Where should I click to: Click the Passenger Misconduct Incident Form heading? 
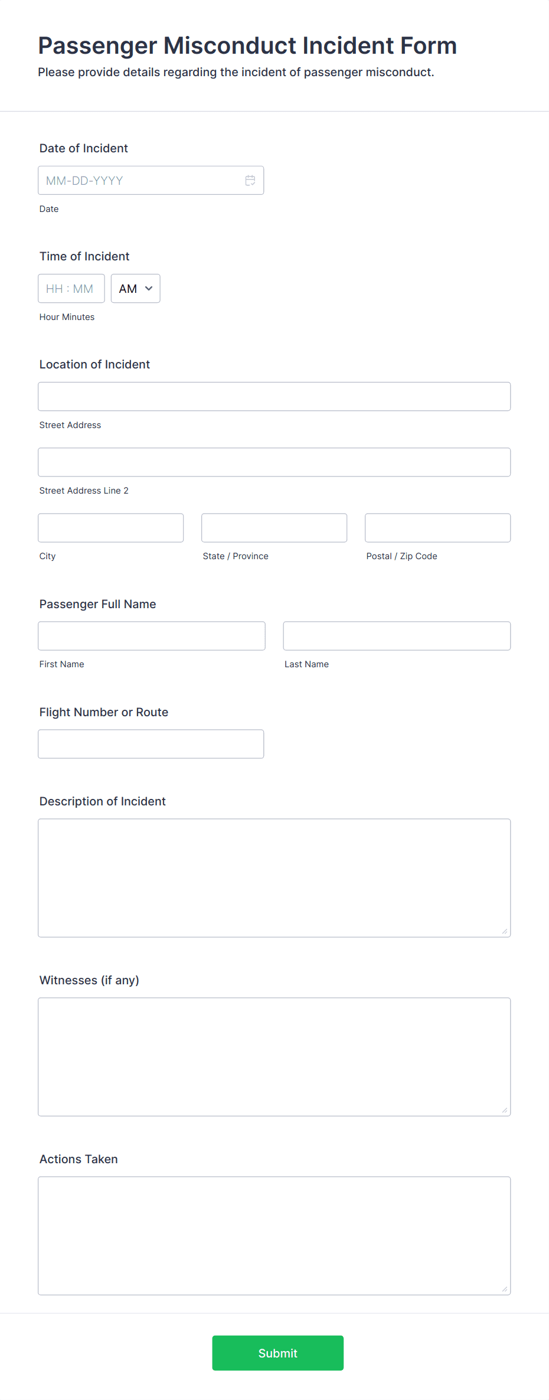click(247, 45)
